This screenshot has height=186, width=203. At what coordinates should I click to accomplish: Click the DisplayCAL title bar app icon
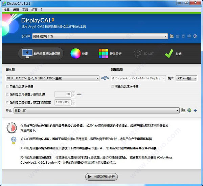pyautogui.click(x=4, y=3)
